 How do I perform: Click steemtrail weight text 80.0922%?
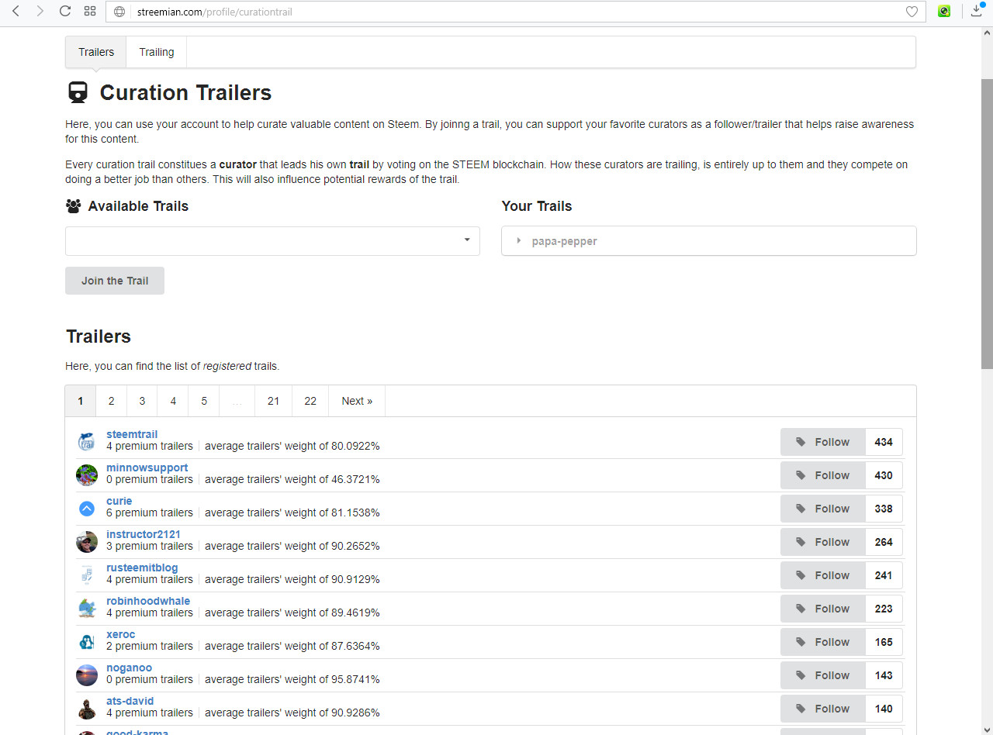pos(292,446)
